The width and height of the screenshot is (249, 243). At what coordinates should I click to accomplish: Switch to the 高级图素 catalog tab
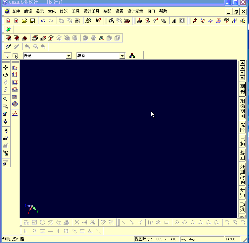pyautogui.click(x=242, y=109)
